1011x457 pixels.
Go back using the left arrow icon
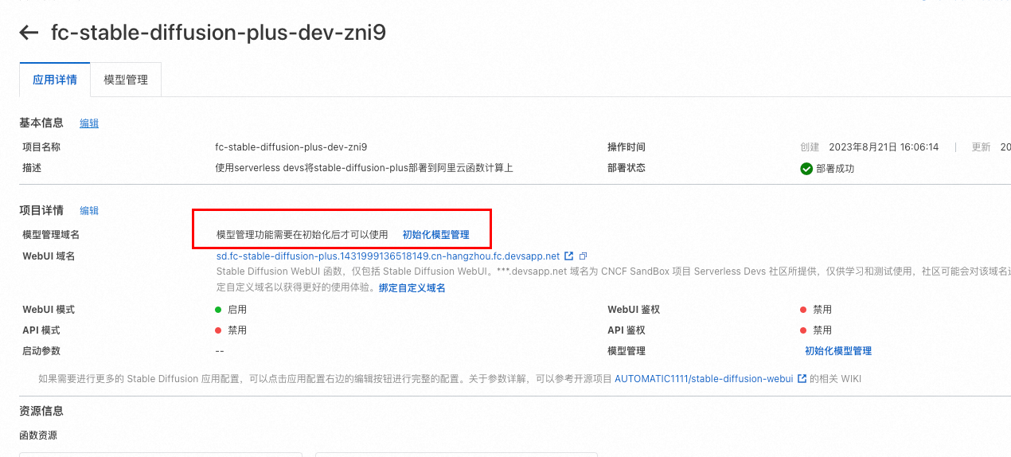pyautogui.click(x=29, y=33)
